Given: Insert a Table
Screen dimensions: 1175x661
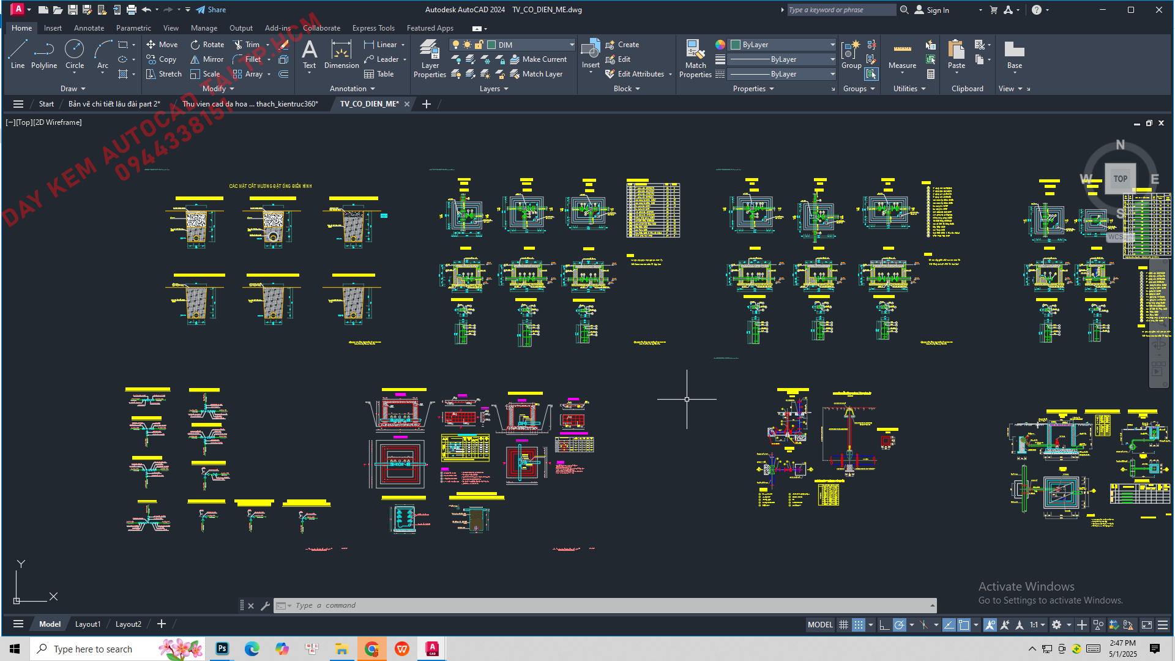Looking at the screenshot, I should tap(379, 74).
